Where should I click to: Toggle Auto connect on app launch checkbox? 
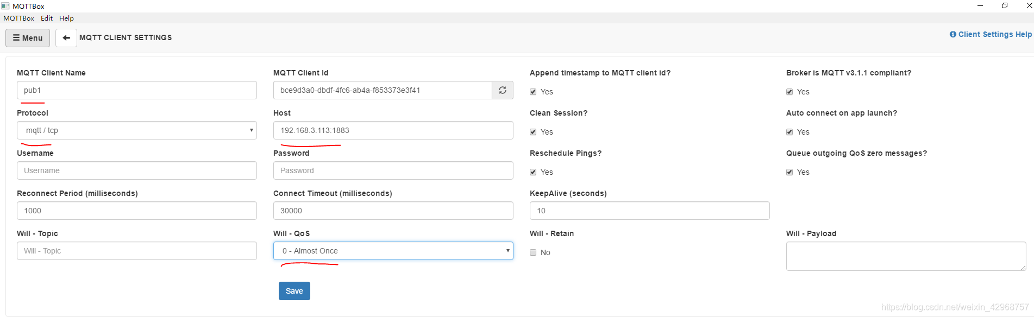[789, 132]
